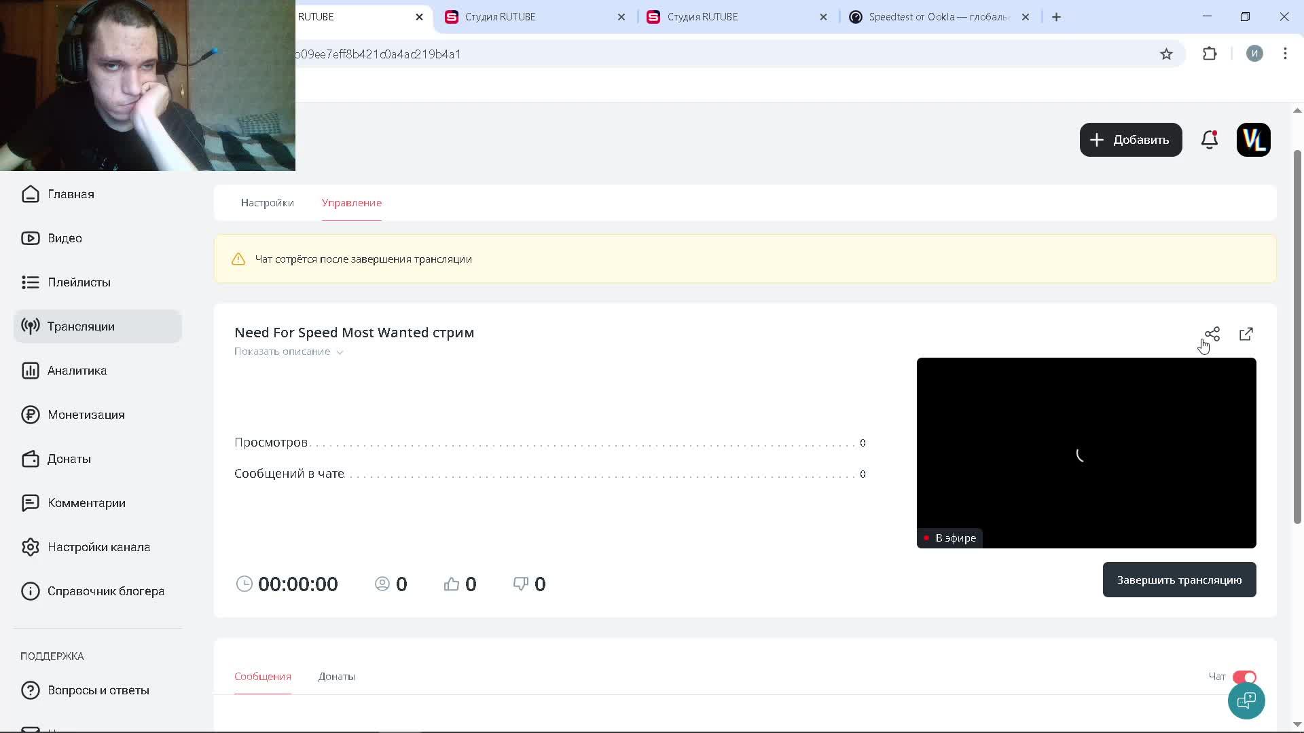Open the support chat bubble icon
1304x733 pixels.
point(1246,700)
